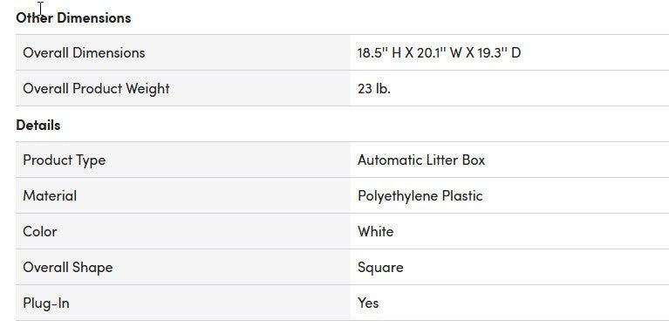Click the word Weight in product weight

(147, 89)
